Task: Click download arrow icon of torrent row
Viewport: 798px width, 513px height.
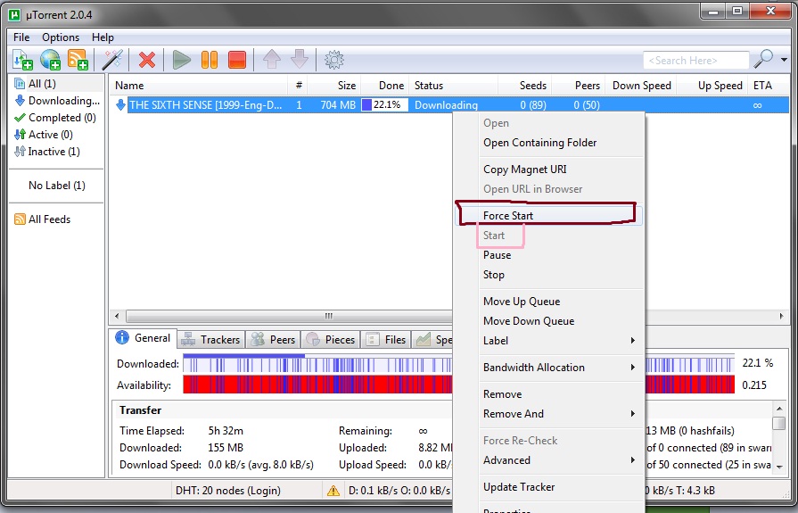Action: [120, 105]
